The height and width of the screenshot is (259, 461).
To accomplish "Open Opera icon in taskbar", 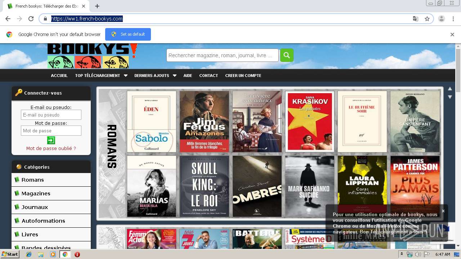I will [x=77, y=254].
